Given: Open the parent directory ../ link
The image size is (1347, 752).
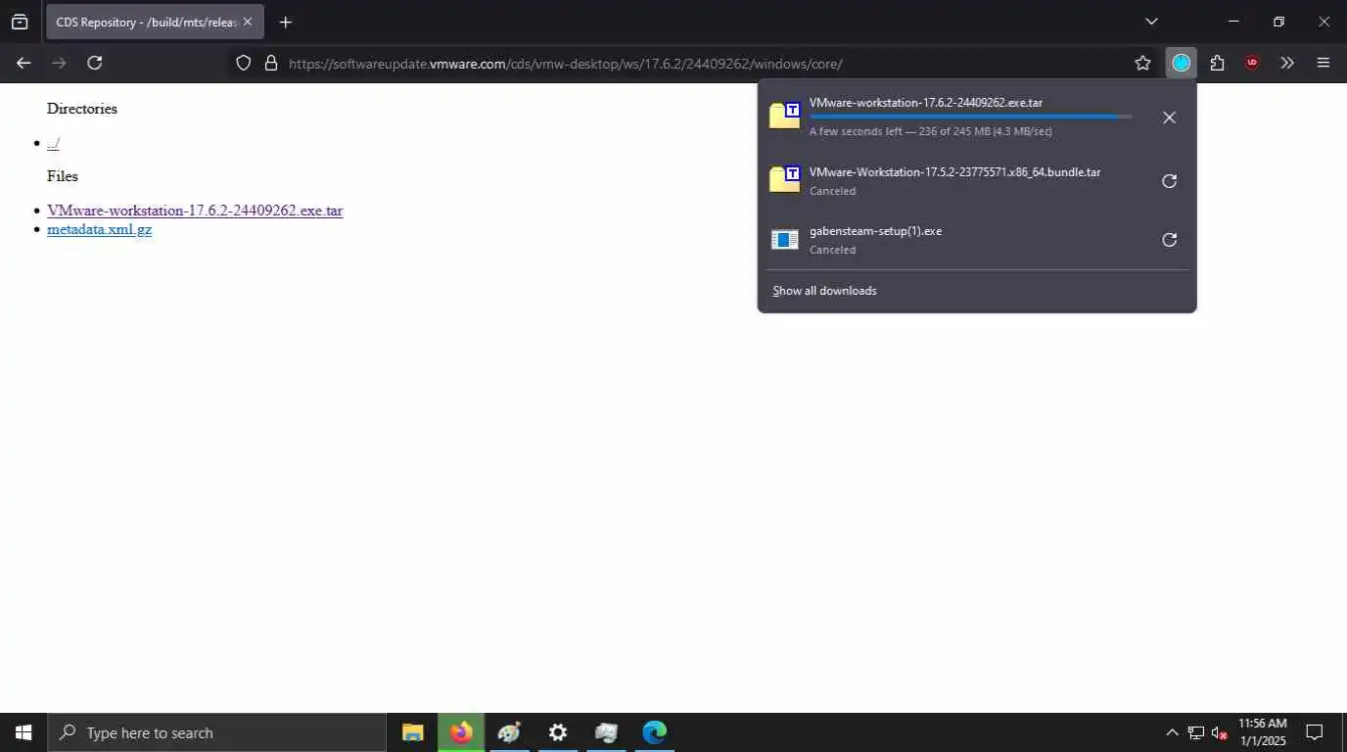Looking at the screenshot, I should coord(53,143).
